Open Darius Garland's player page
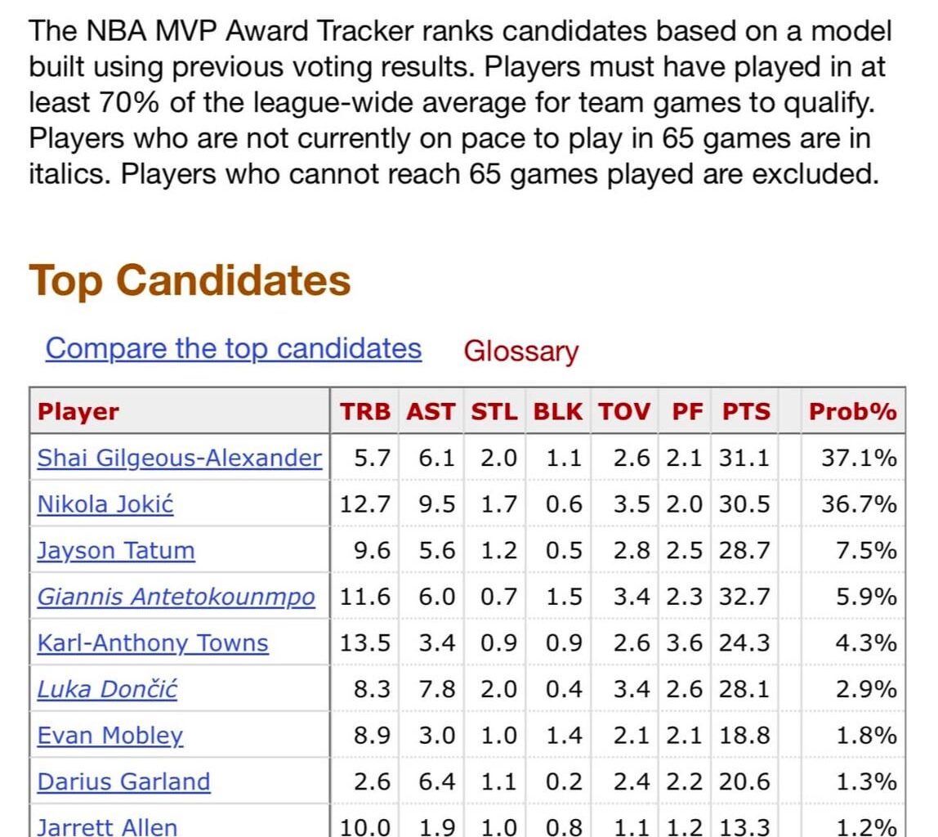Screen dimensions: 938x837 coord(123,781)
